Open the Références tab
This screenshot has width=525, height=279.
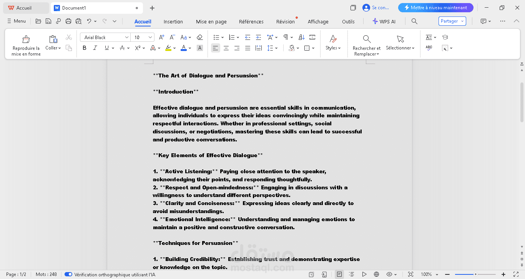(251, 21)
